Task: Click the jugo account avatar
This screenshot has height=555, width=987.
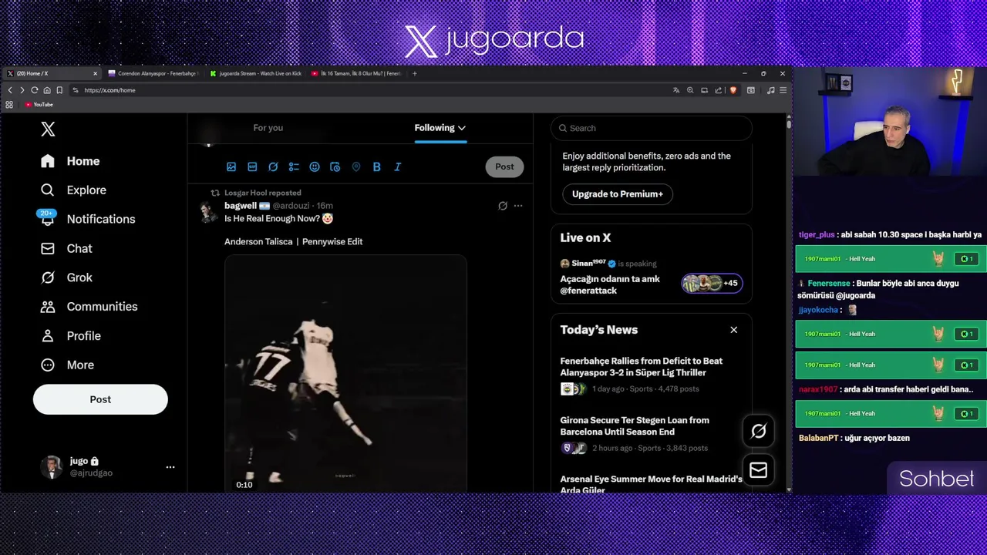Action: 51,466
